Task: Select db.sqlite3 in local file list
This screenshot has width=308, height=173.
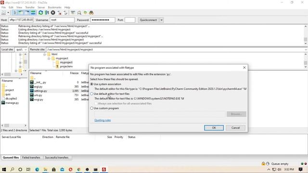Action: pos(11,99)
